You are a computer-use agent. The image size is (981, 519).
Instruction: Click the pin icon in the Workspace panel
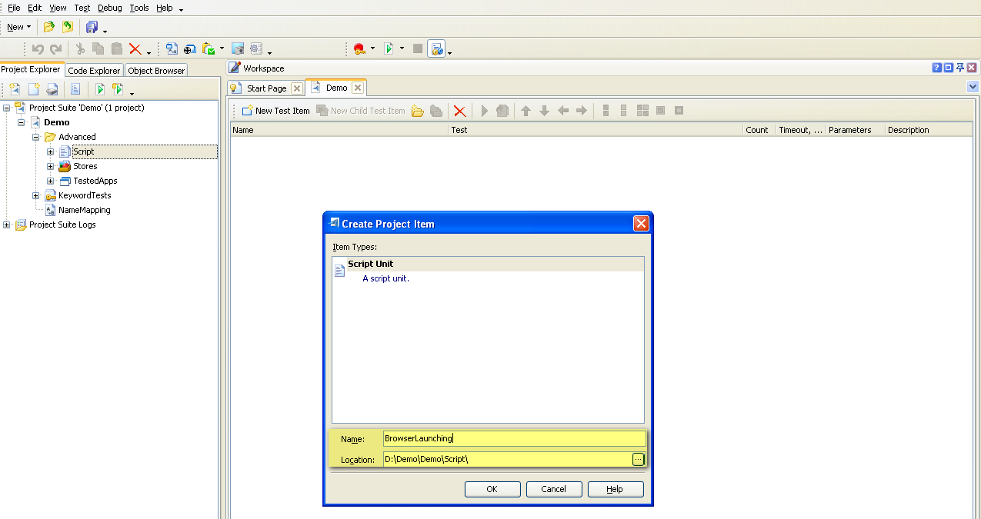pyautogui.click(x=959, y=68)
